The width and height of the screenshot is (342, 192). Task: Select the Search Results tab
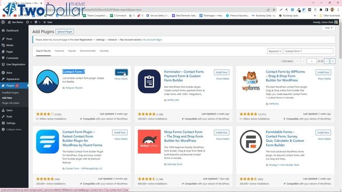coord(43,51)
